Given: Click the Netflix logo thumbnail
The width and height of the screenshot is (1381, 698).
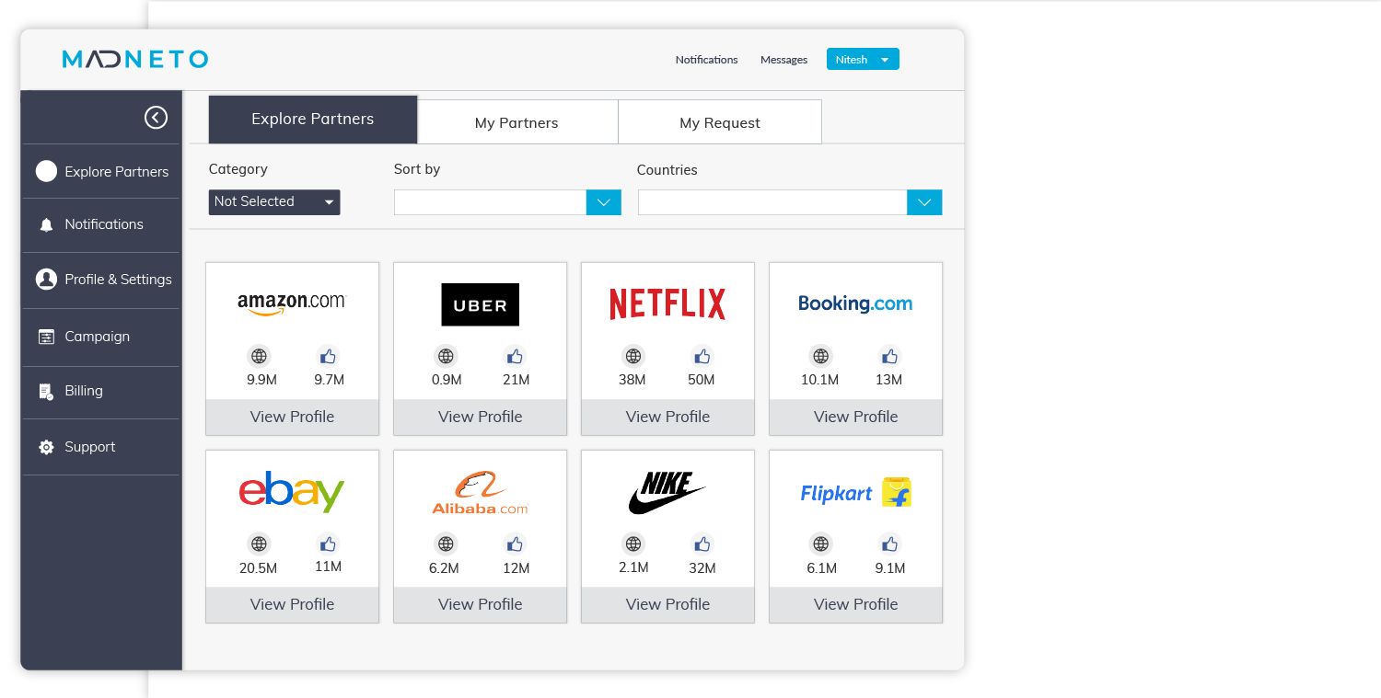Looking at the screenshot, I should (x=667, y=304).
